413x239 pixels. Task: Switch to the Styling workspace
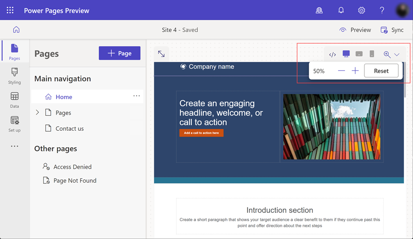15,76
